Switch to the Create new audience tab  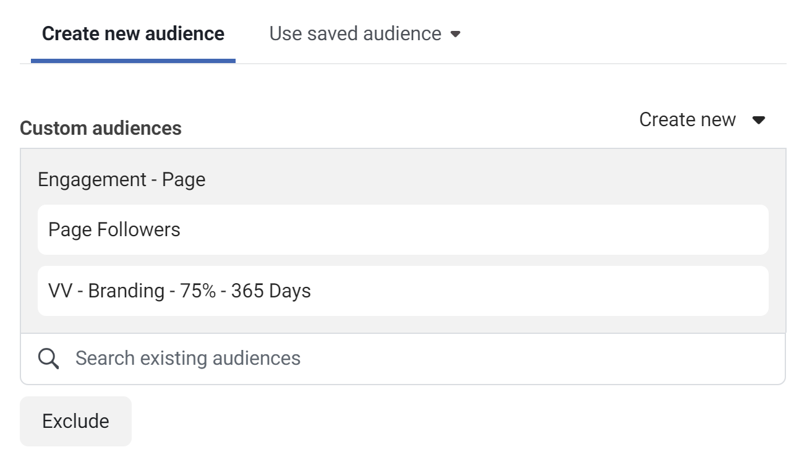[x=133, y=33]
